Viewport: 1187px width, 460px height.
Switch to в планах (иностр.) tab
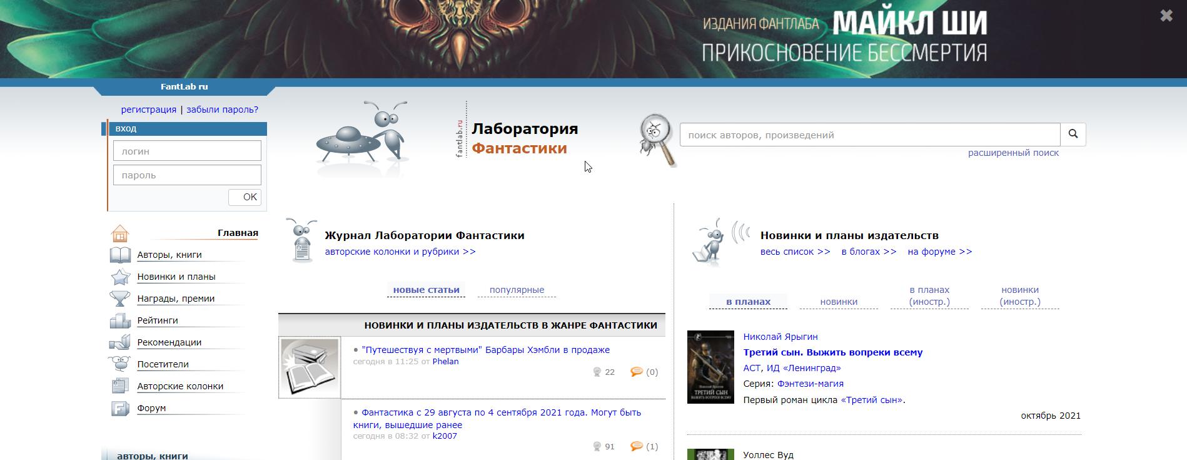[x=929, y=295]
